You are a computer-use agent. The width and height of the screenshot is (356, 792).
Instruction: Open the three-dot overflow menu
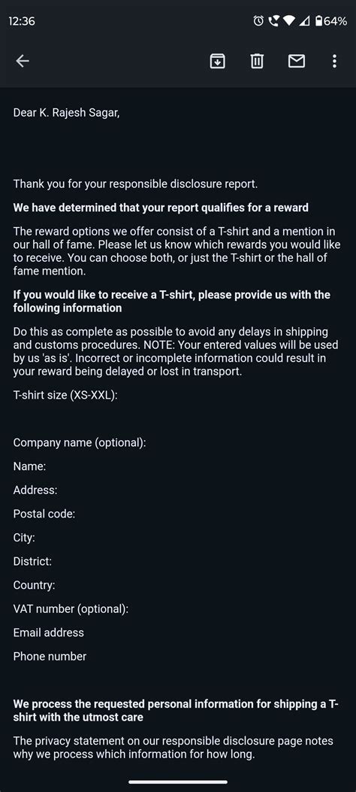pos(334,61)
